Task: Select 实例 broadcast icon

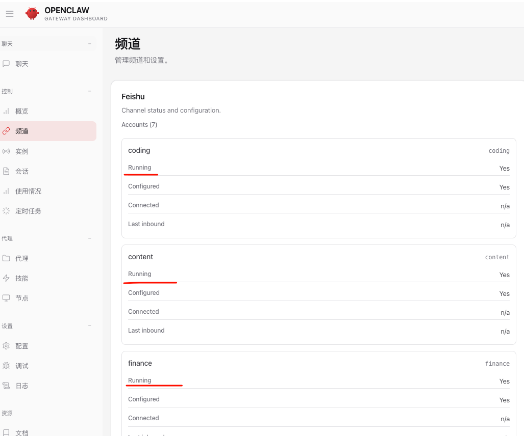Action: 6,151
